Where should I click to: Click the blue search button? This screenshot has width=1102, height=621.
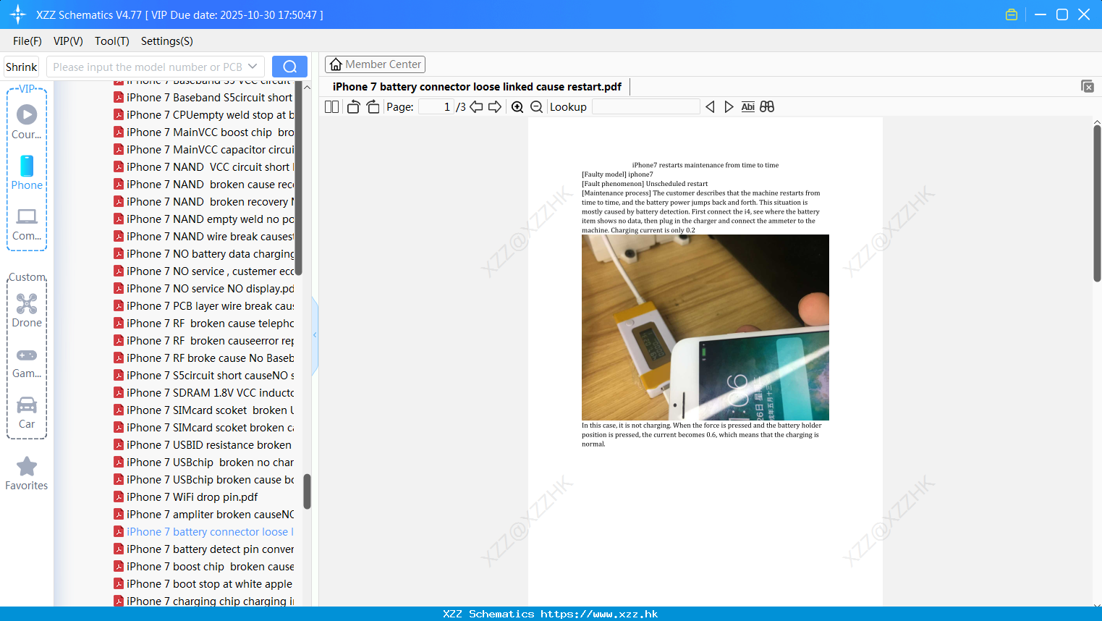(x=289, y=67)
